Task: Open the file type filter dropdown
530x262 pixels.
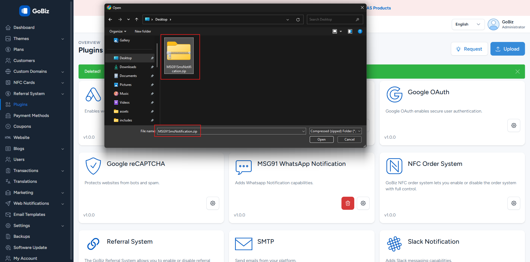Action: click(x=335, y=131)
